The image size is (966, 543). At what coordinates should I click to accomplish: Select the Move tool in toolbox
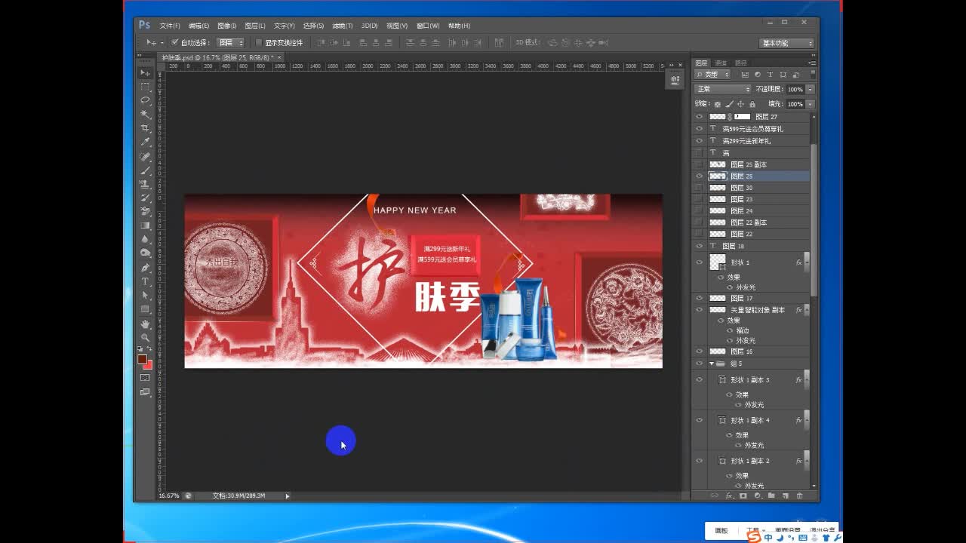tap(145, 72)
